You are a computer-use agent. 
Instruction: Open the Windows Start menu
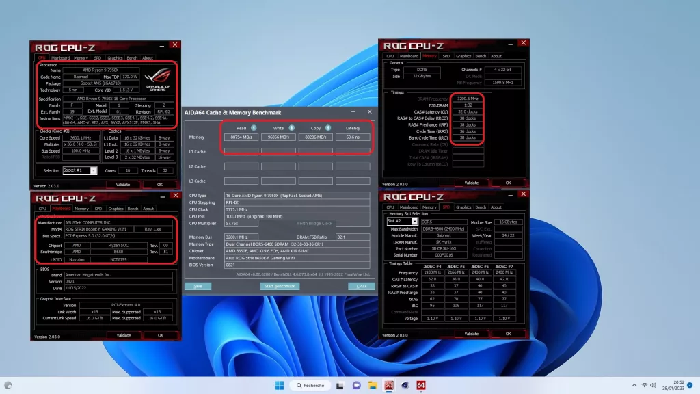279,385
